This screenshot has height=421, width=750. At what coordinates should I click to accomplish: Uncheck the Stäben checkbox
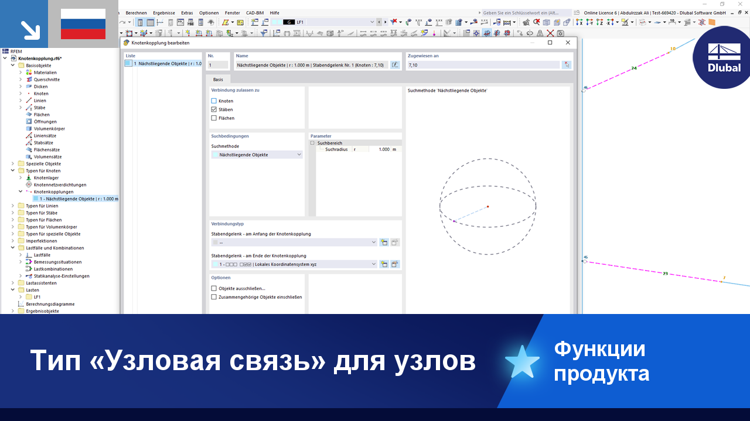coord(214,109)
